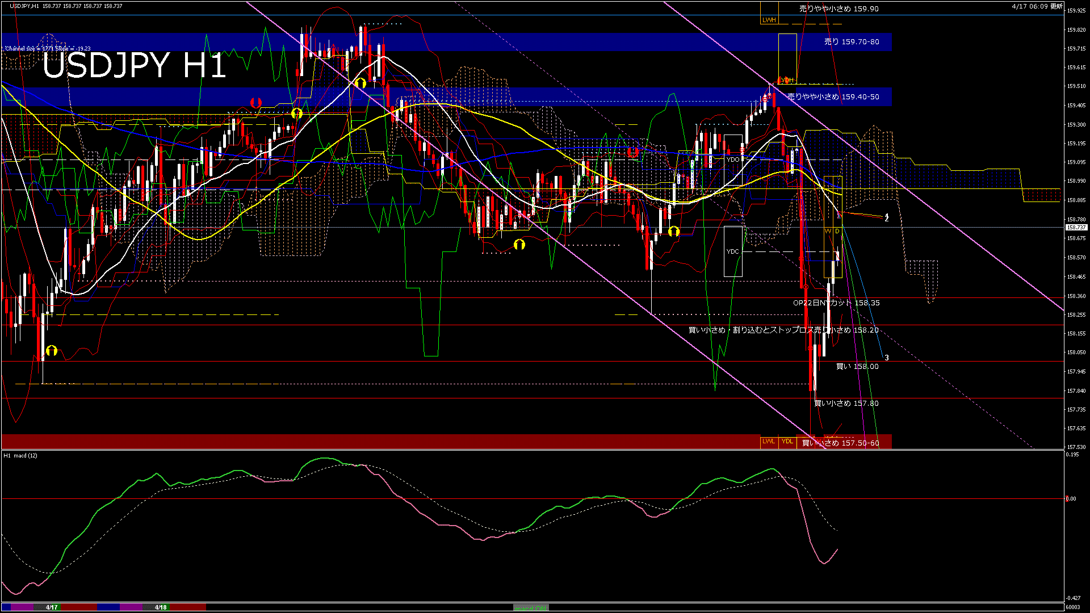
Task: Select the YDC rectangle marker
Action: point(733,251)
